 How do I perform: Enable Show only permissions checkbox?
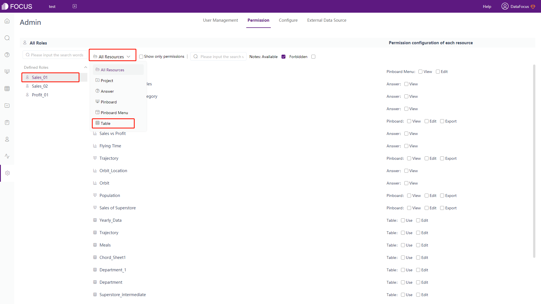141,57
